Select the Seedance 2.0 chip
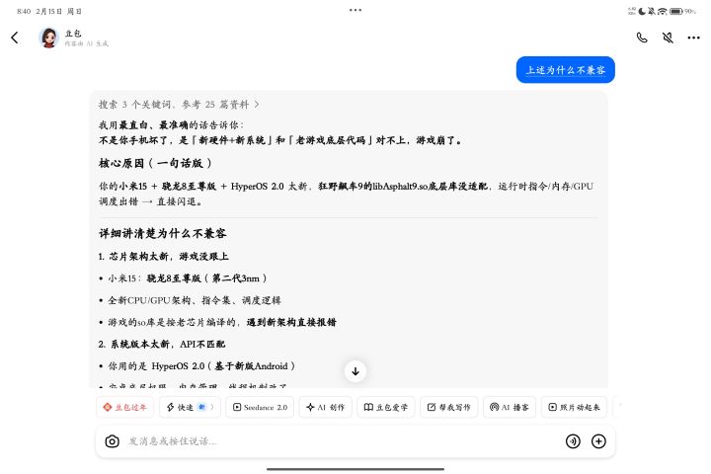The width and height of the screenshot is (711, 474). [x=260, y=407]
